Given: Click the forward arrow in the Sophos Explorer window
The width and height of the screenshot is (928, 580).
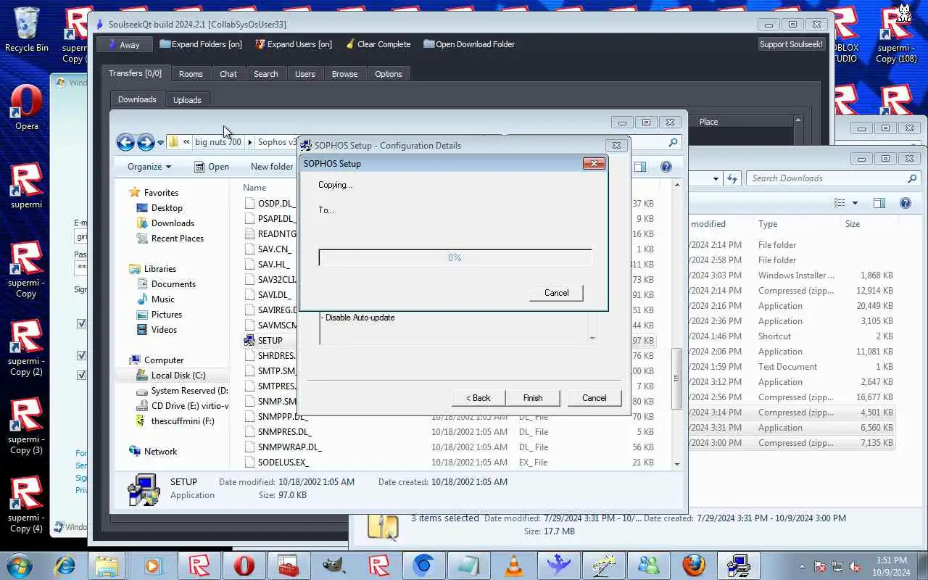Looking at the screenshot, I should 146,142.
